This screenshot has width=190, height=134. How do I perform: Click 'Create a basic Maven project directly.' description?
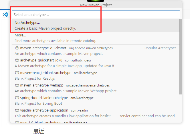tap(45, 28)
